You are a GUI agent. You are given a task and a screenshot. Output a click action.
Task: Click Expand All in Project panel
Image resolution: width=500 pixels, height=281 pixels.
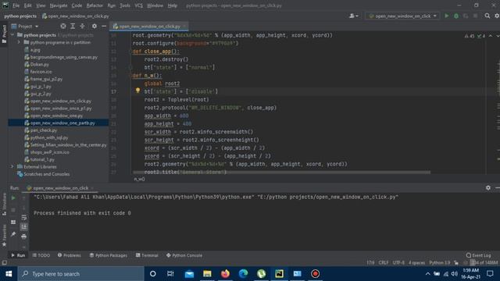[x=73, y=26]
